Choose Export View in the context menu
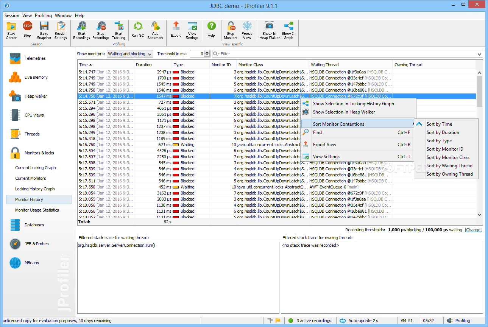 click(x=358, y=145)
